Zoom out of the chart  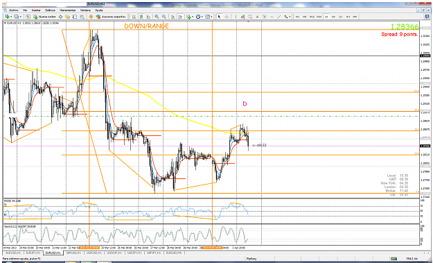click(x=164, y=17)
